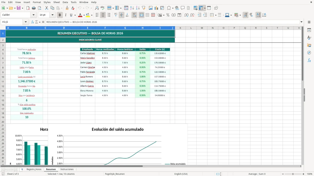
Task: Click the Insert Chart icon
Action: click(x=156, y=8)
